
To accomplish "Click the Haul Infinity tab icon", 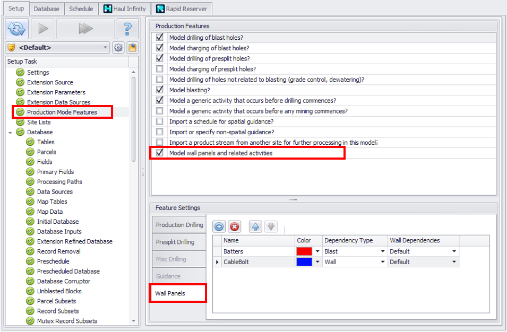I will point(108,8).
